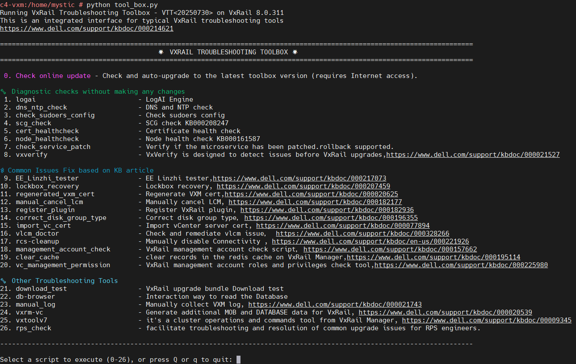Click the 'vxtoolv7' script name
Screen dimensions: 576x364
point(32,320)
